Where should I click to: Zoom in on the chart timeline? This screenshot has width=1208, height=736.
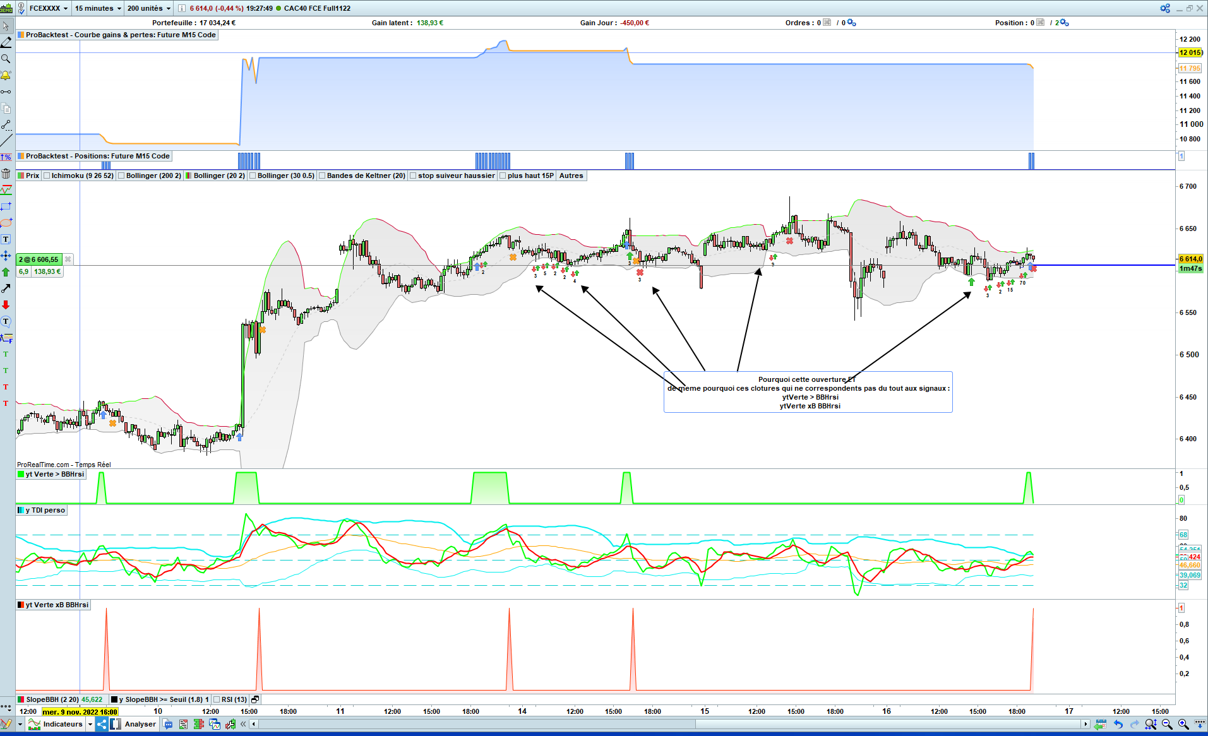click(x=1183, y=724)
